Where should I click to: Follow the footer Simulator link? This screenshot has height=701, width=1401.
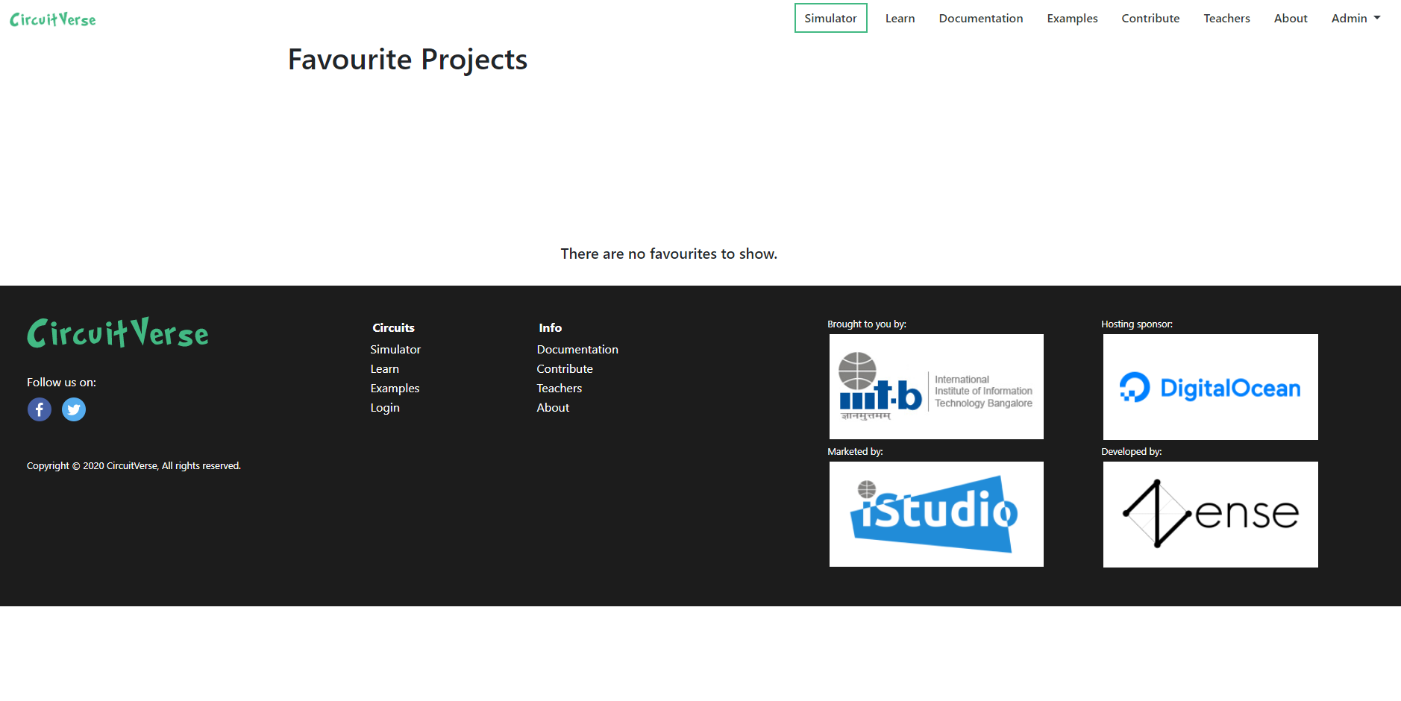(395, 350)
